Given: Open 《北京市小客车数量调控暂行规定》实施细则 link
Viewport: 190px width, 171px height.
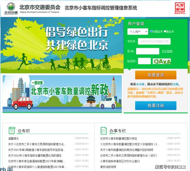Looking at the screenshot, I should (x=130, y=144).
